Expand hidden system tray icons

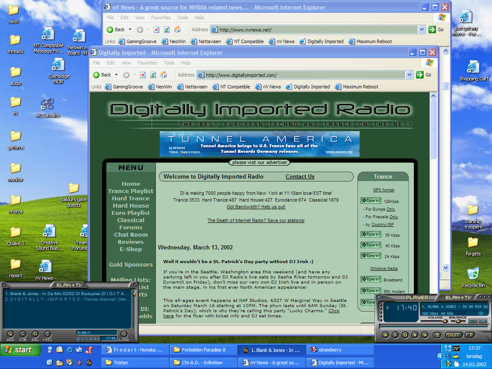(x=440, y=356)
